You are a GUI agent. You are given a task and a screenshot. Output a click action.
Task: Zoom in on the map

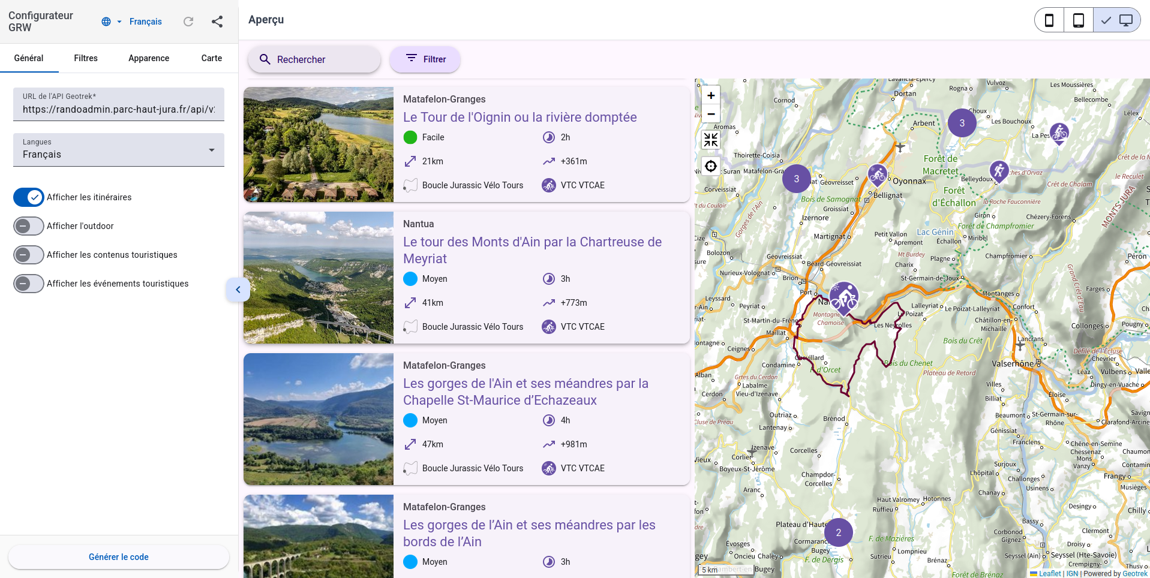711,95
